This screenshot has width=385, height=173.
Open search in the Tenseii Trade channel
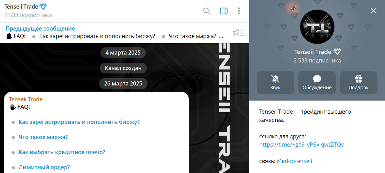click(x=207, y=11)
